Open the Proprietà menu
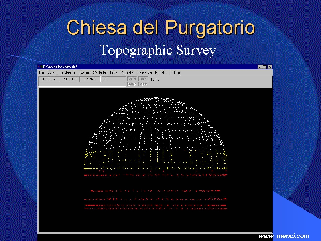Viewport: 321px width, 241px height. point(127,73)
